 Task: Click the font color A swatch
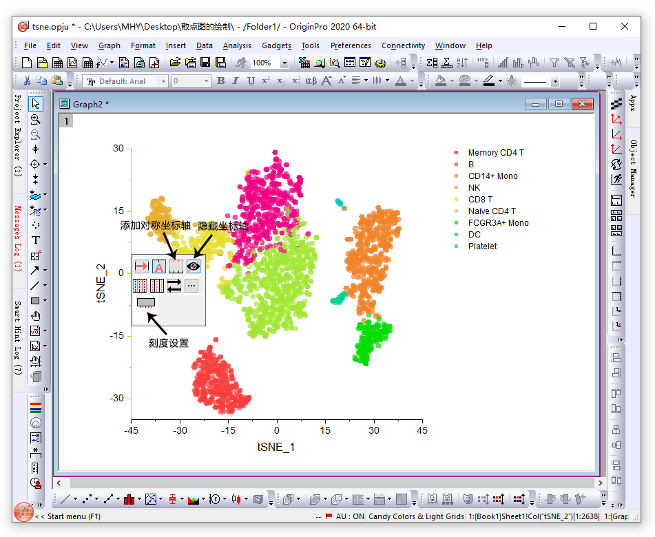401,81
